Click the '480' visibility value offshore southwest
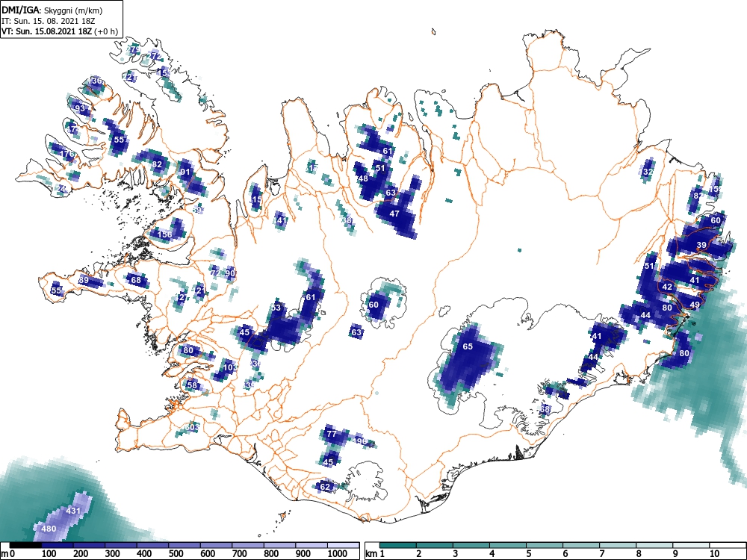 pyautogui.click(x=49, y=529)
